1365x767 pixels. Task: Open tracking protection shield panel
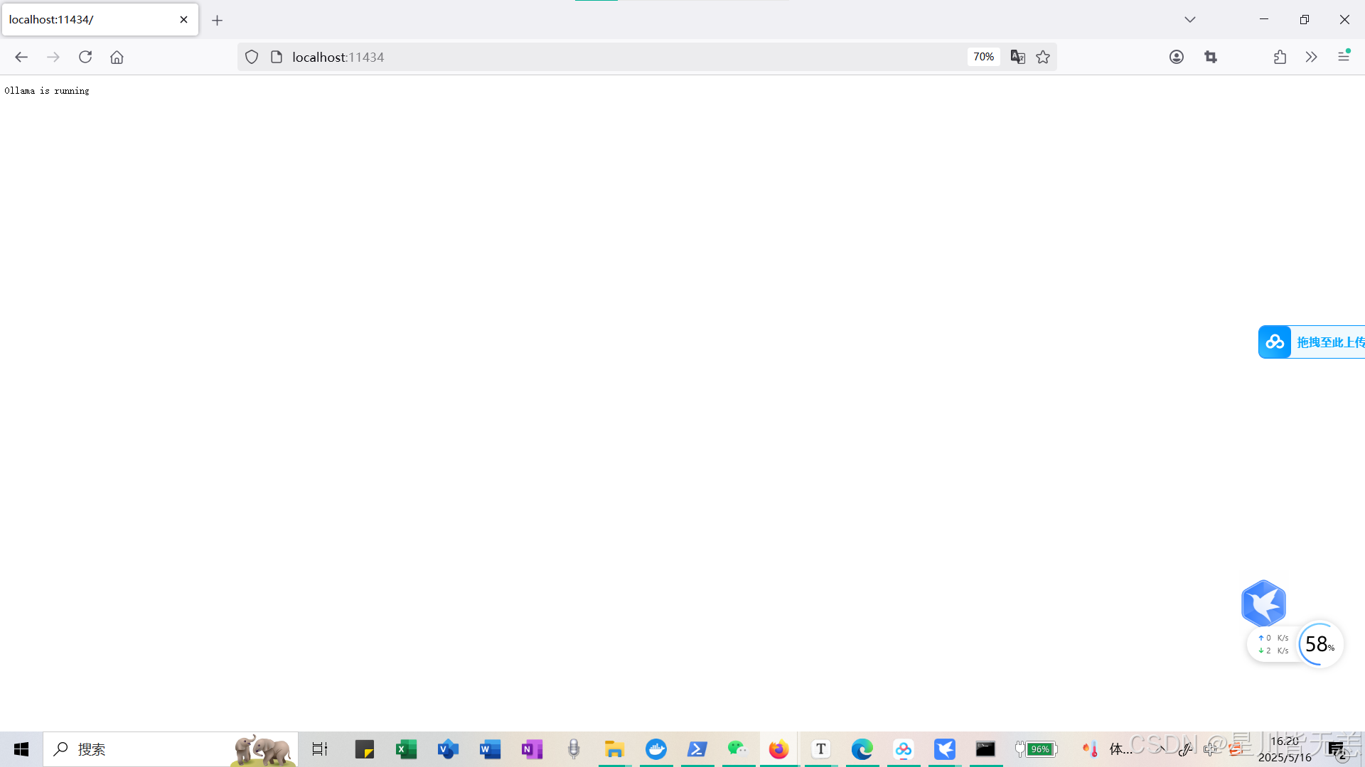(252, 57)
